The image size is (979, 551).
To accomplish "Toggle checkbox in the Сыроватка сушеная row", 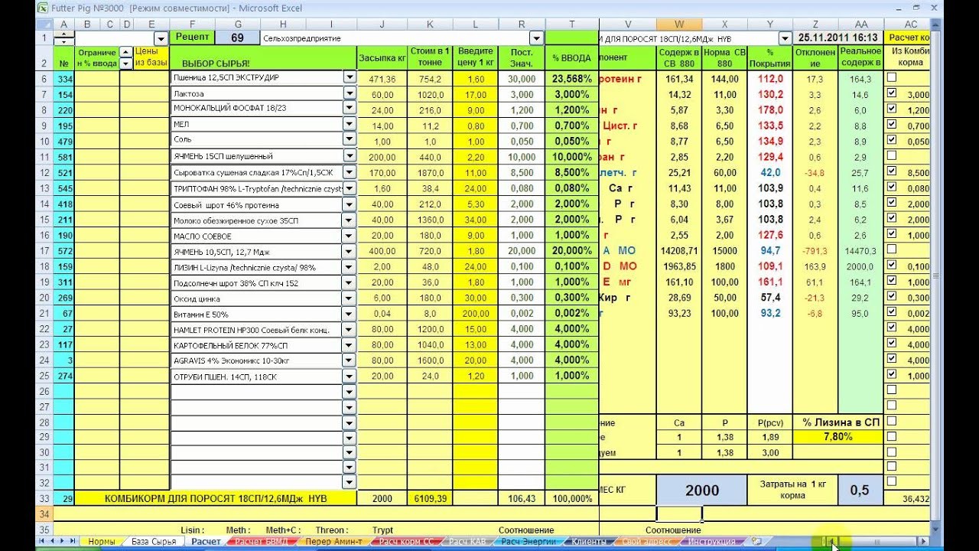I will [892, 172].
